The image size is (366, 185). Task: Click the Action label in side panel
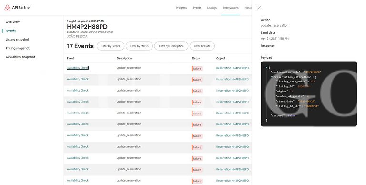pyautogui.click(x=265, y=20)
